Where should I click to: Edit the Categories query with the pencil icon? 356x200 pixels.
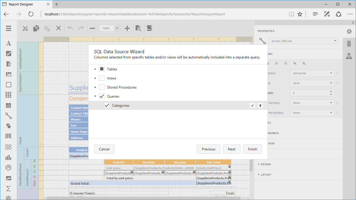coord(252,105)
